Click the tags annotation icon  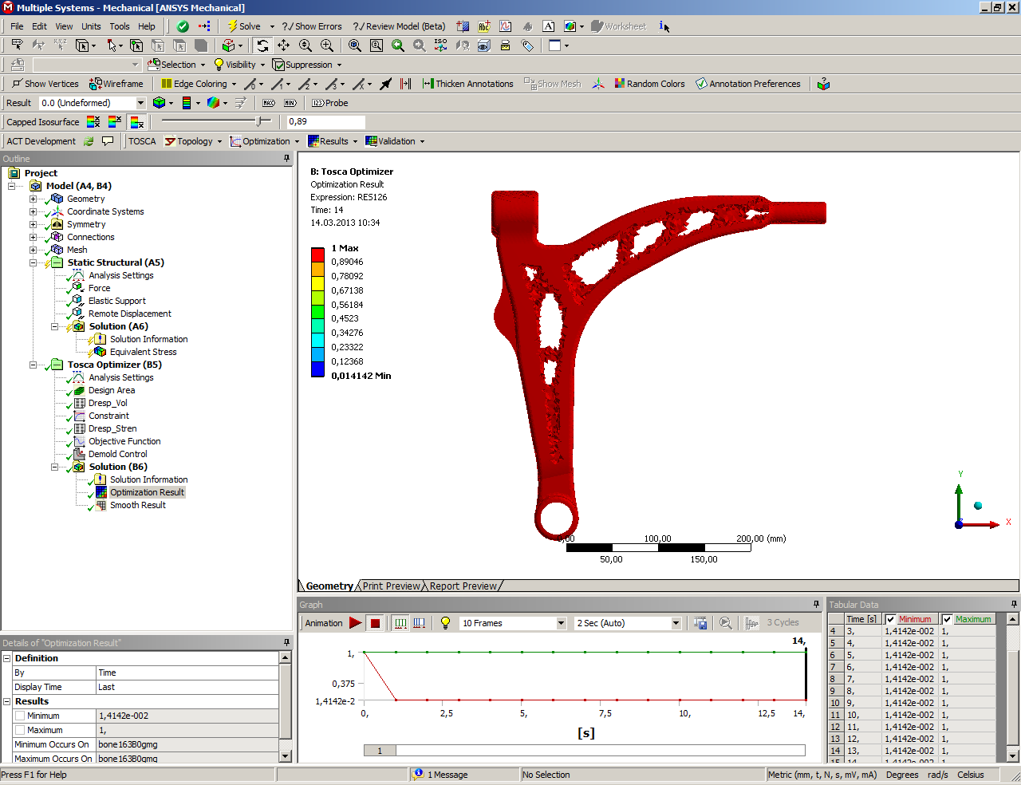pos(527,45)
